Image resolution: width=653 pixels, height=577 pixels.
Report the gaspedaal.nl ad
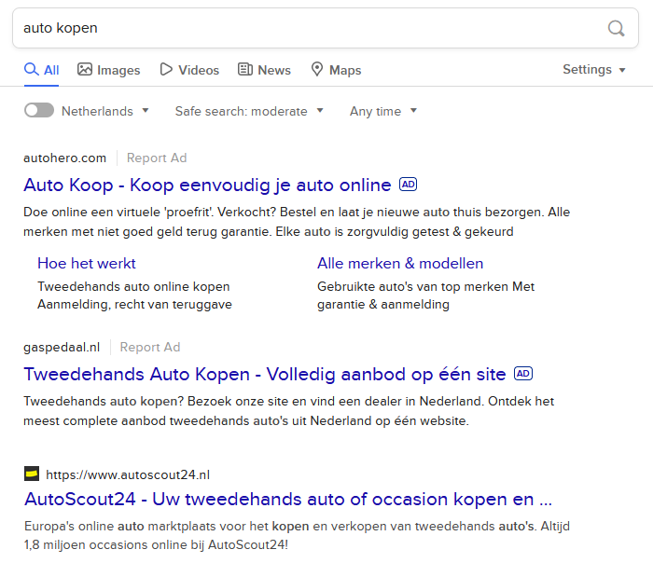[150, 348]
